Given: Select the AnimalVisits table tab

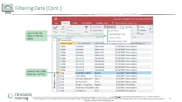Looking at the screenshot, I should click(x=65, y=40).
